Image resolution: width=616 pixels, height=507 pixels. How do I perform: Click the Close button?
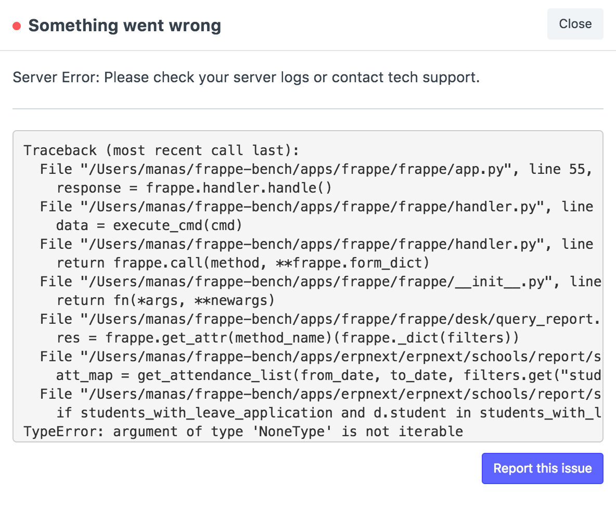click(x=575, y=24)
